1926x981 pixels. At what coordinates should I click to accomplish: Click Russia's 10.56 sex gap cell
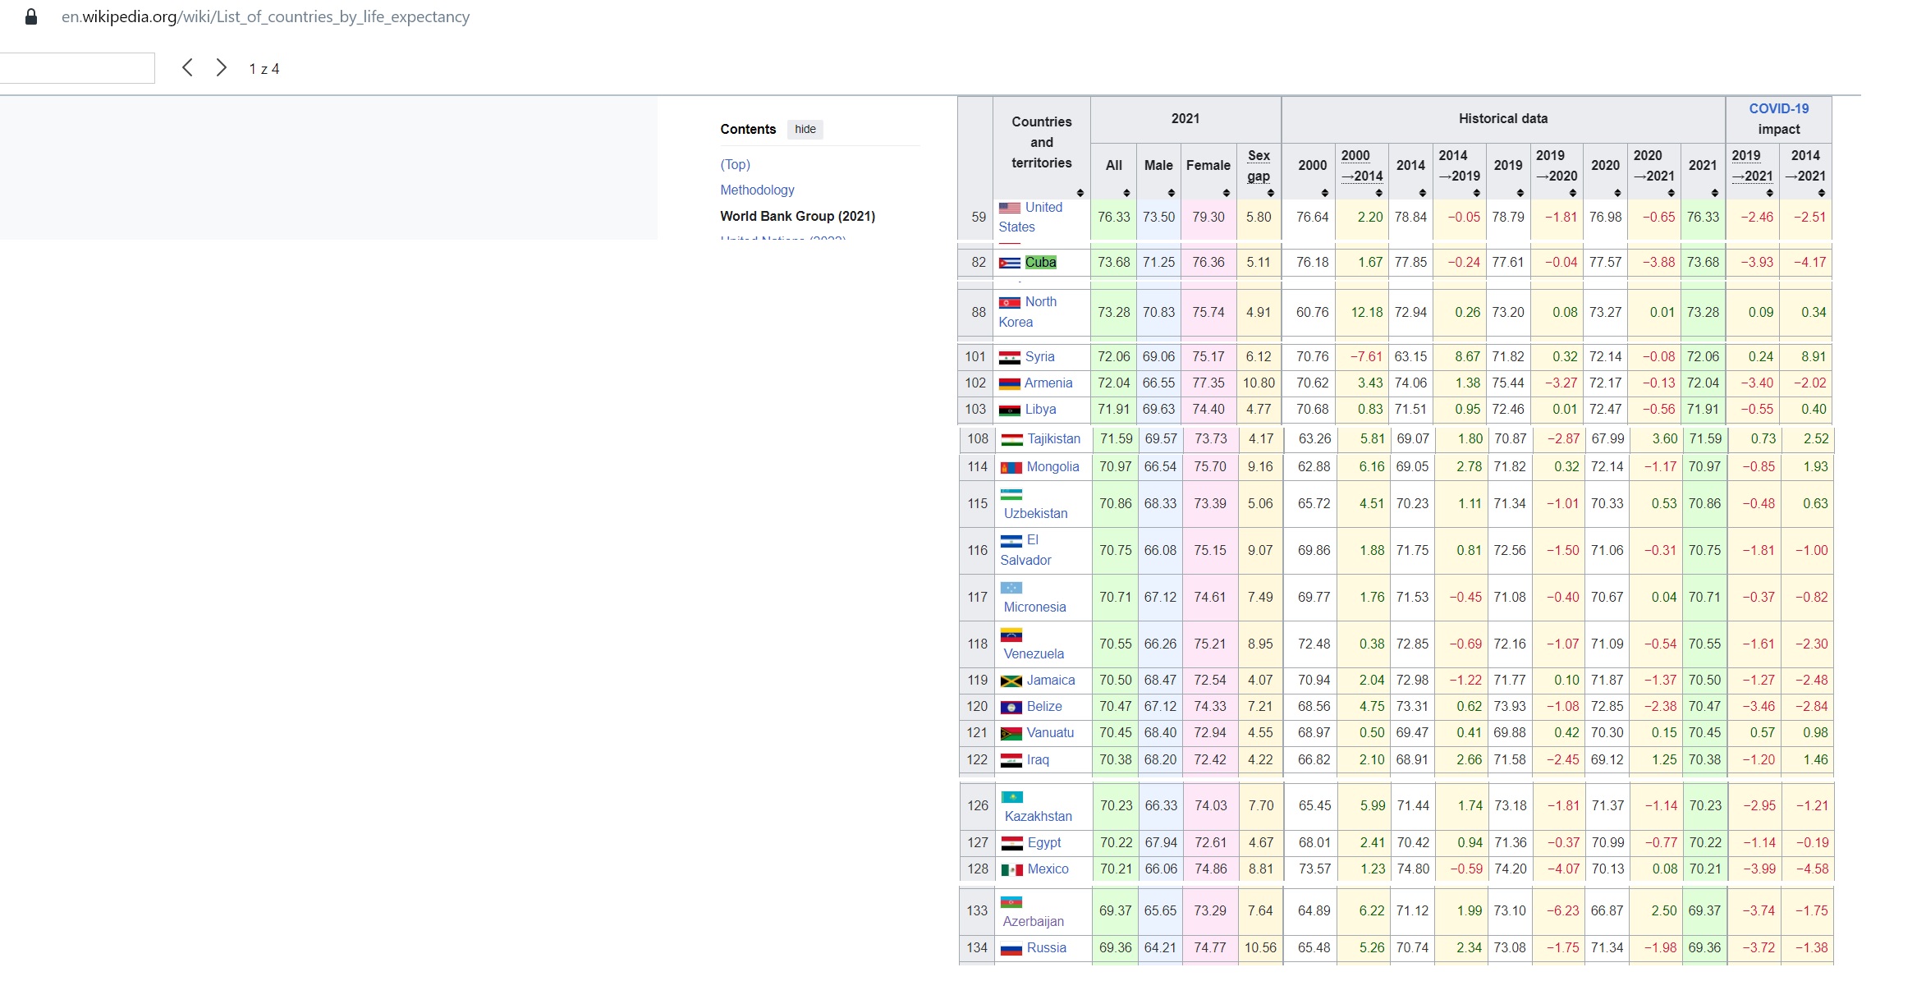click(x=1260, y=948)
